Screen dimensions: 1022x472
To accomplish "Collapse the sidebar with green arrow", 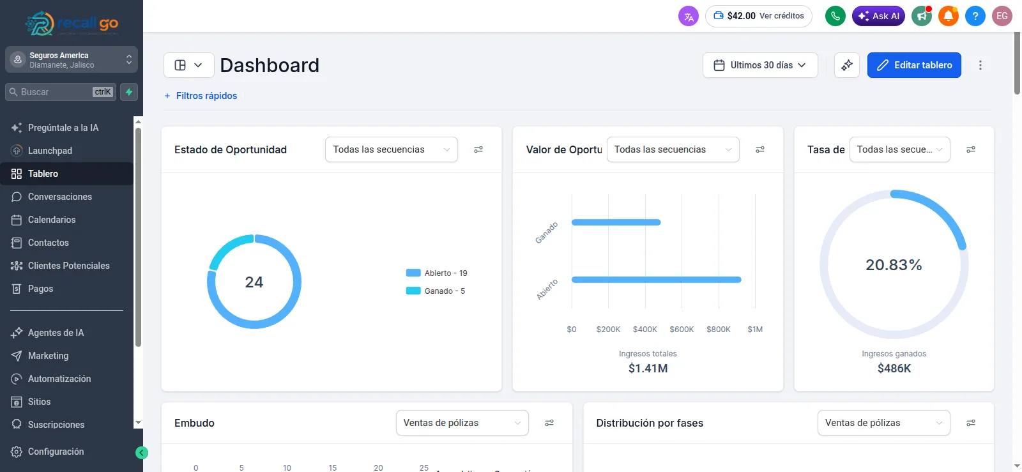I will click(142, 453).
